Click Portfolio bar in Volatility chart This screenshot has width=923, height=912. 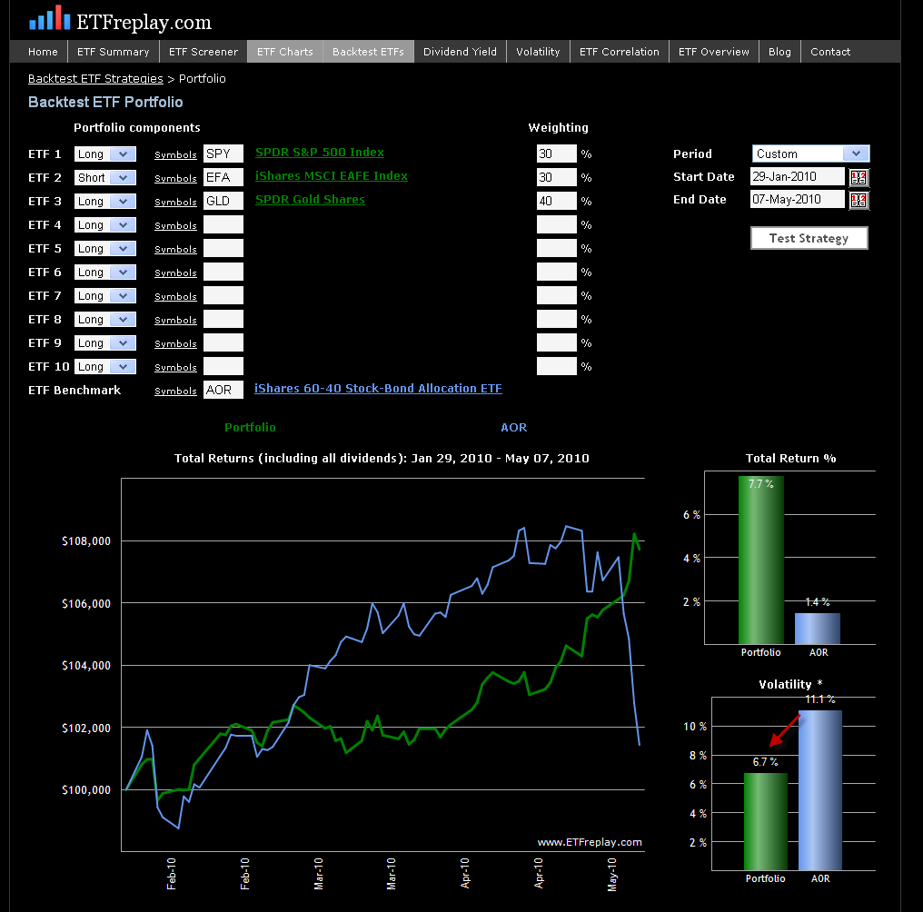click(x=765, y=821)
